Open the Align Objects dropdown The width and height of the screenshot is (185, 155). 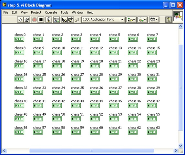[131, 20]
